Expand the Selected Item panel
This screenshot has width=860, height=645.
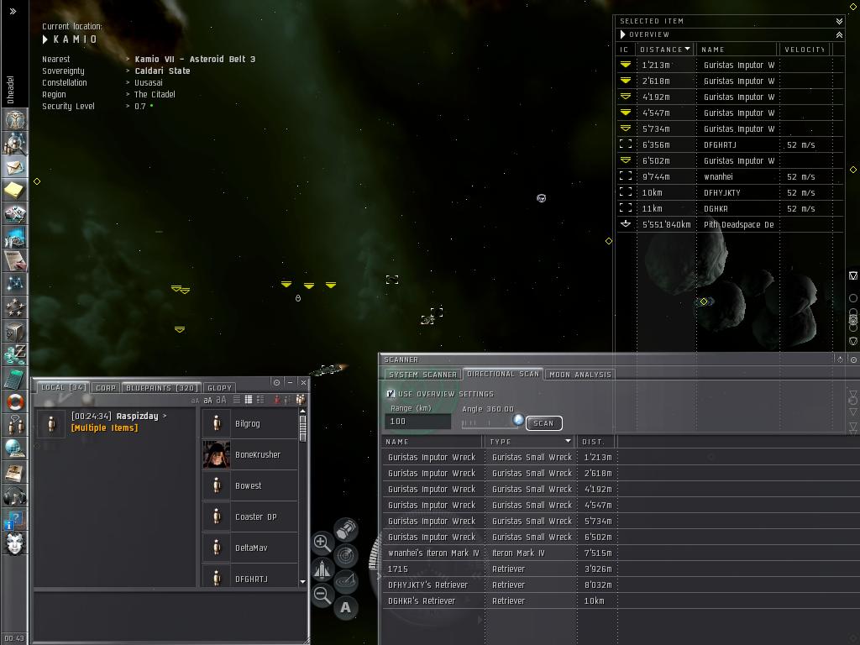click(x=839, y=21)
